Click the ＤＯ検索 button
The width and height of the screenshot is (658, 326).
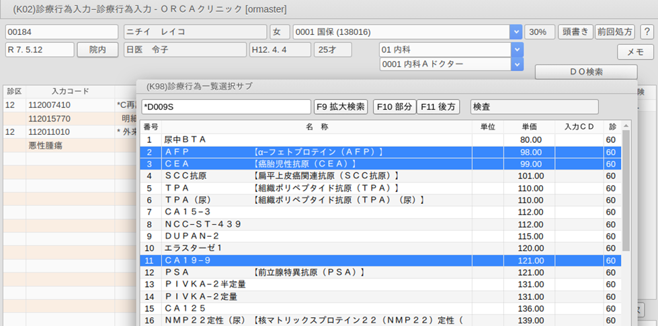pos(585,72)
